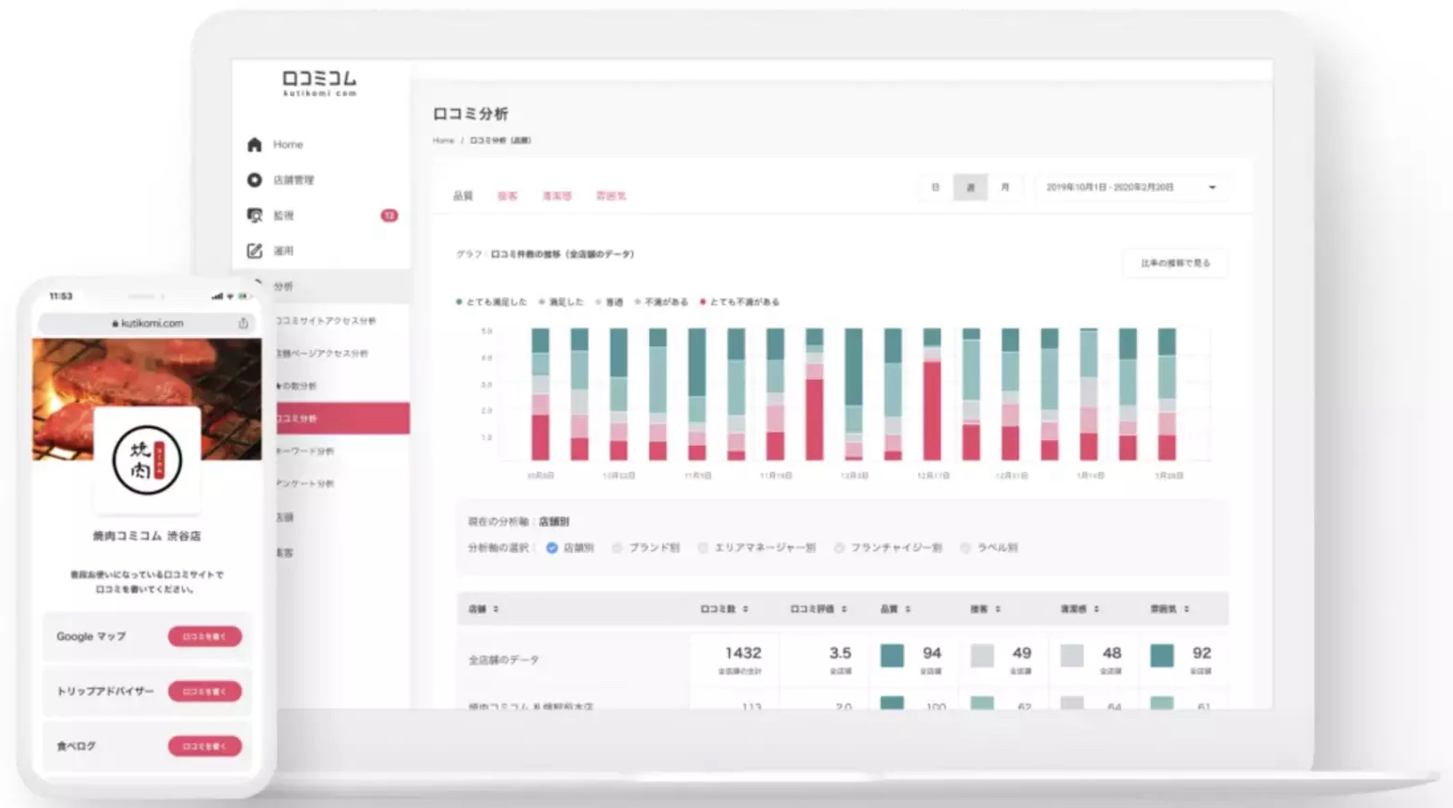Sort table by 口コミ数 column arrows
This screenshot has width=1453, height=808.
[746, 610]
